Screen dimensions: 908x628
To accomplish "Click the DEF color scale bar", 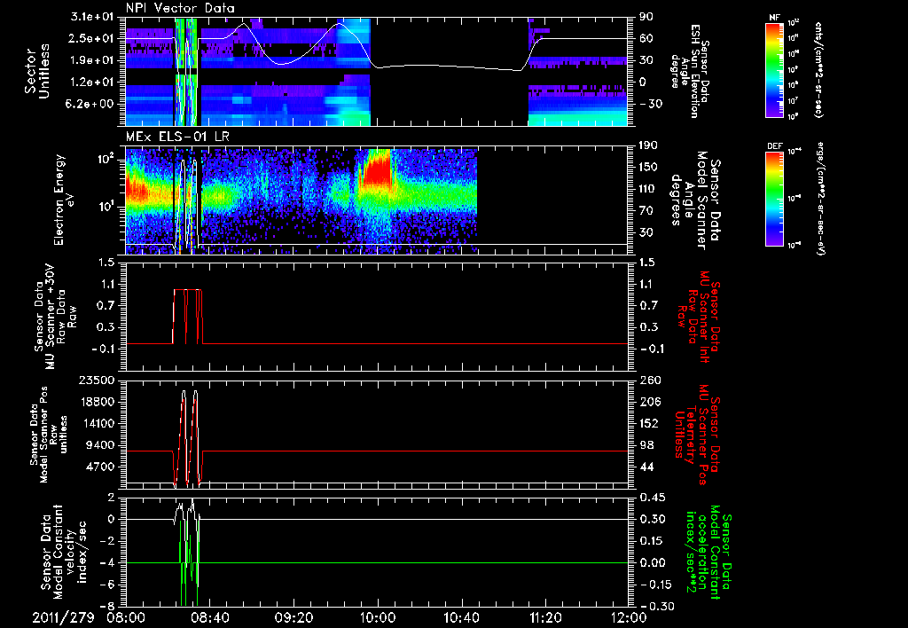I will point(774,199).
